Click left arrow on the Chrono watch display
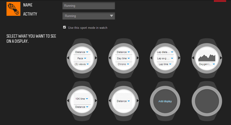The width and height of the screenshot is (231, 125). pos(110,58)
